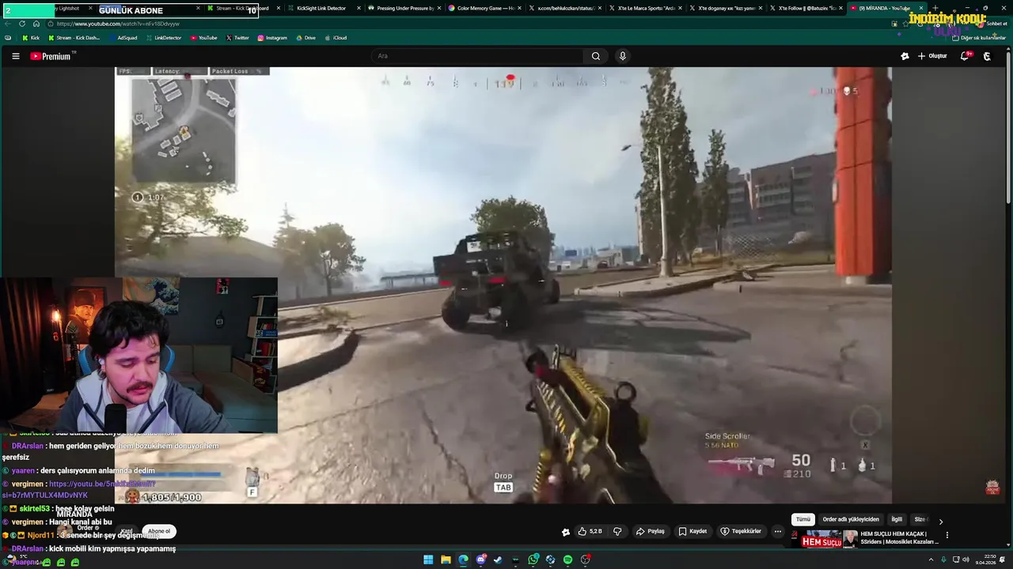Click the Oluştur create button
This screenshot has width=1013, height=569.
click(932, 56)
